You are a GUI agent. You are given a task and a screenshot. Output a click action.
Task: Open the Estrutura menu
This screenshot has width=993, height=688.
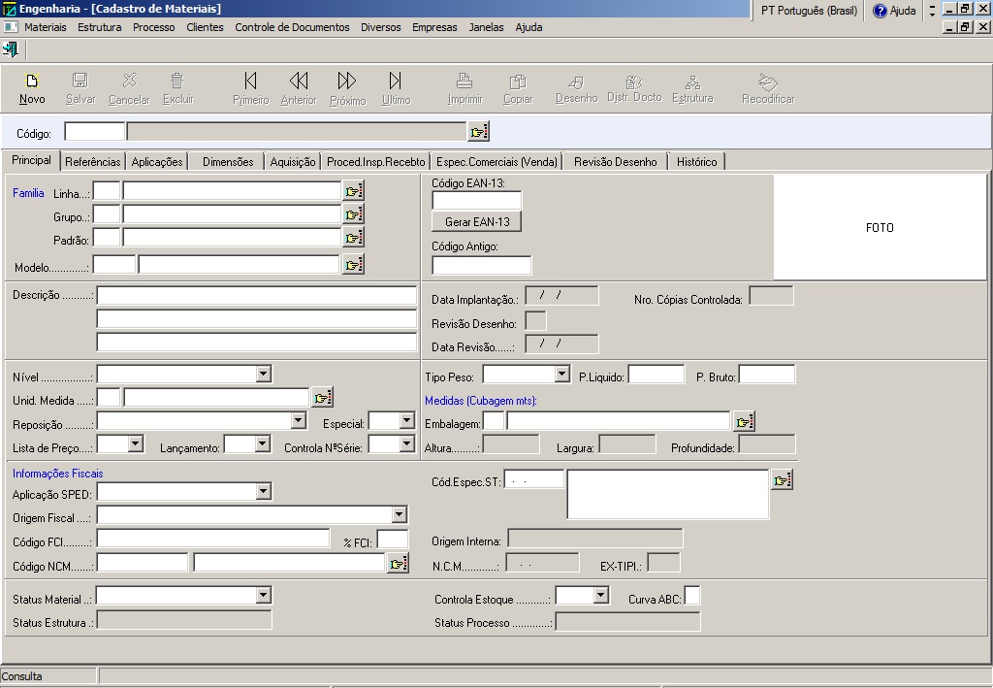pos(100,27)
